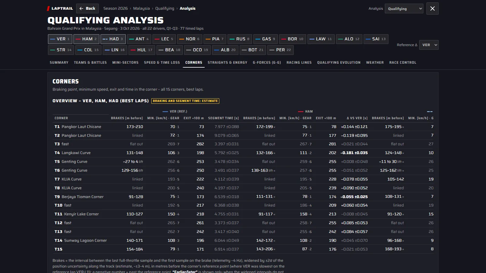Go back with the Back button
Screen dimensions: 486x273
tap(87, 8)
